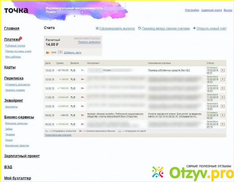Click Просмотреть все платежи link
This screenshot has height=182, width=234.
click(x=58, y=135)
